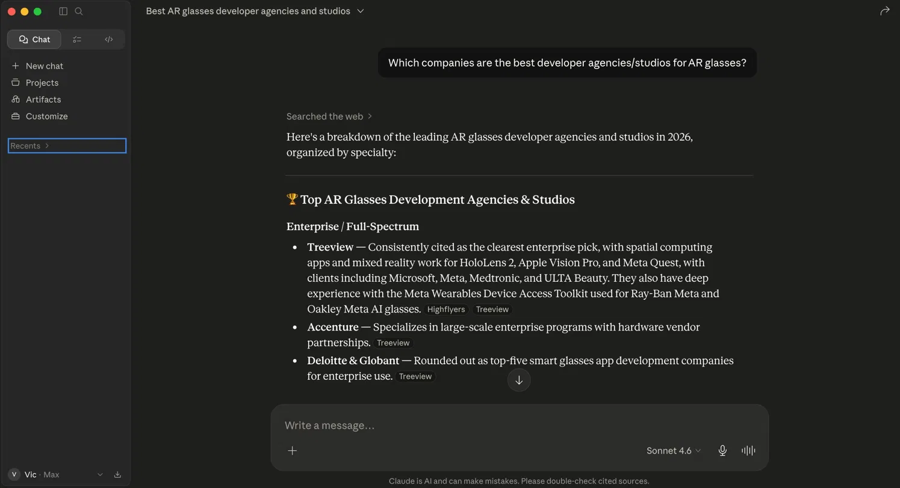Open search with the magnifier icon
Image resolution: width=900 pixels, height=488 pixels.
click(x=79, y=11)
